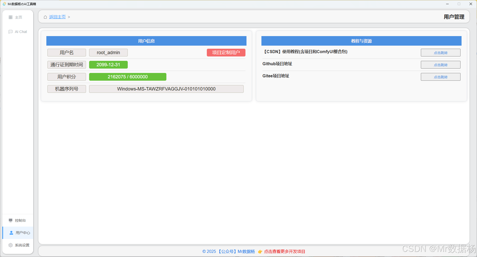Image resolution: width=477 pixels, height=257 pixels.
Task: Click the root_admin username value
Action: point(108,53)
